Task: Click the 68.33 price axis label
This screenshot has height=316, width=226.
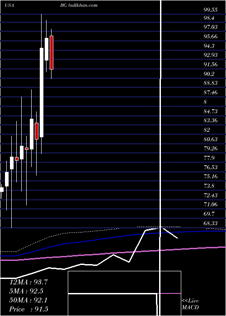Action: coord(211,223)
